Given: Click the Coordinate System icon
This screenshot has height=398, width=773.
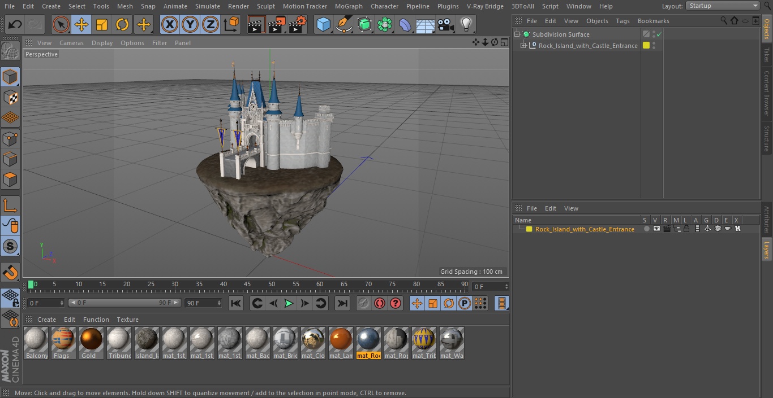Looking at the screenshot, I should (231, 24).
